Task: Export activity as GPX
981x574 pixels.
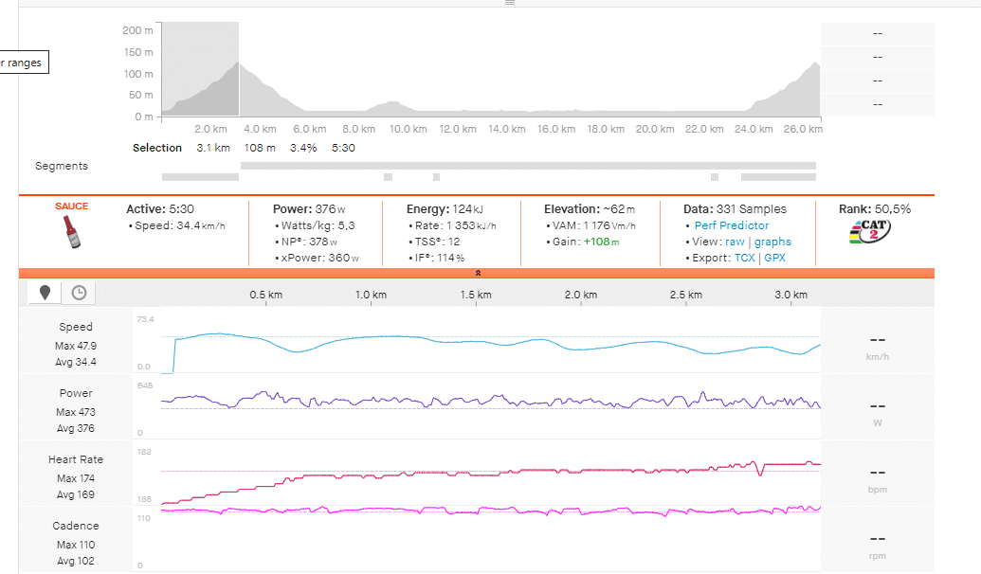Action: pyautogui.click(x=774, y=258)
